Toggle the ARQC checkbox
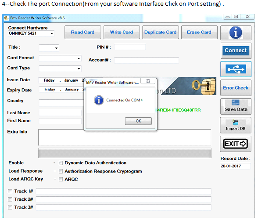 61,179
